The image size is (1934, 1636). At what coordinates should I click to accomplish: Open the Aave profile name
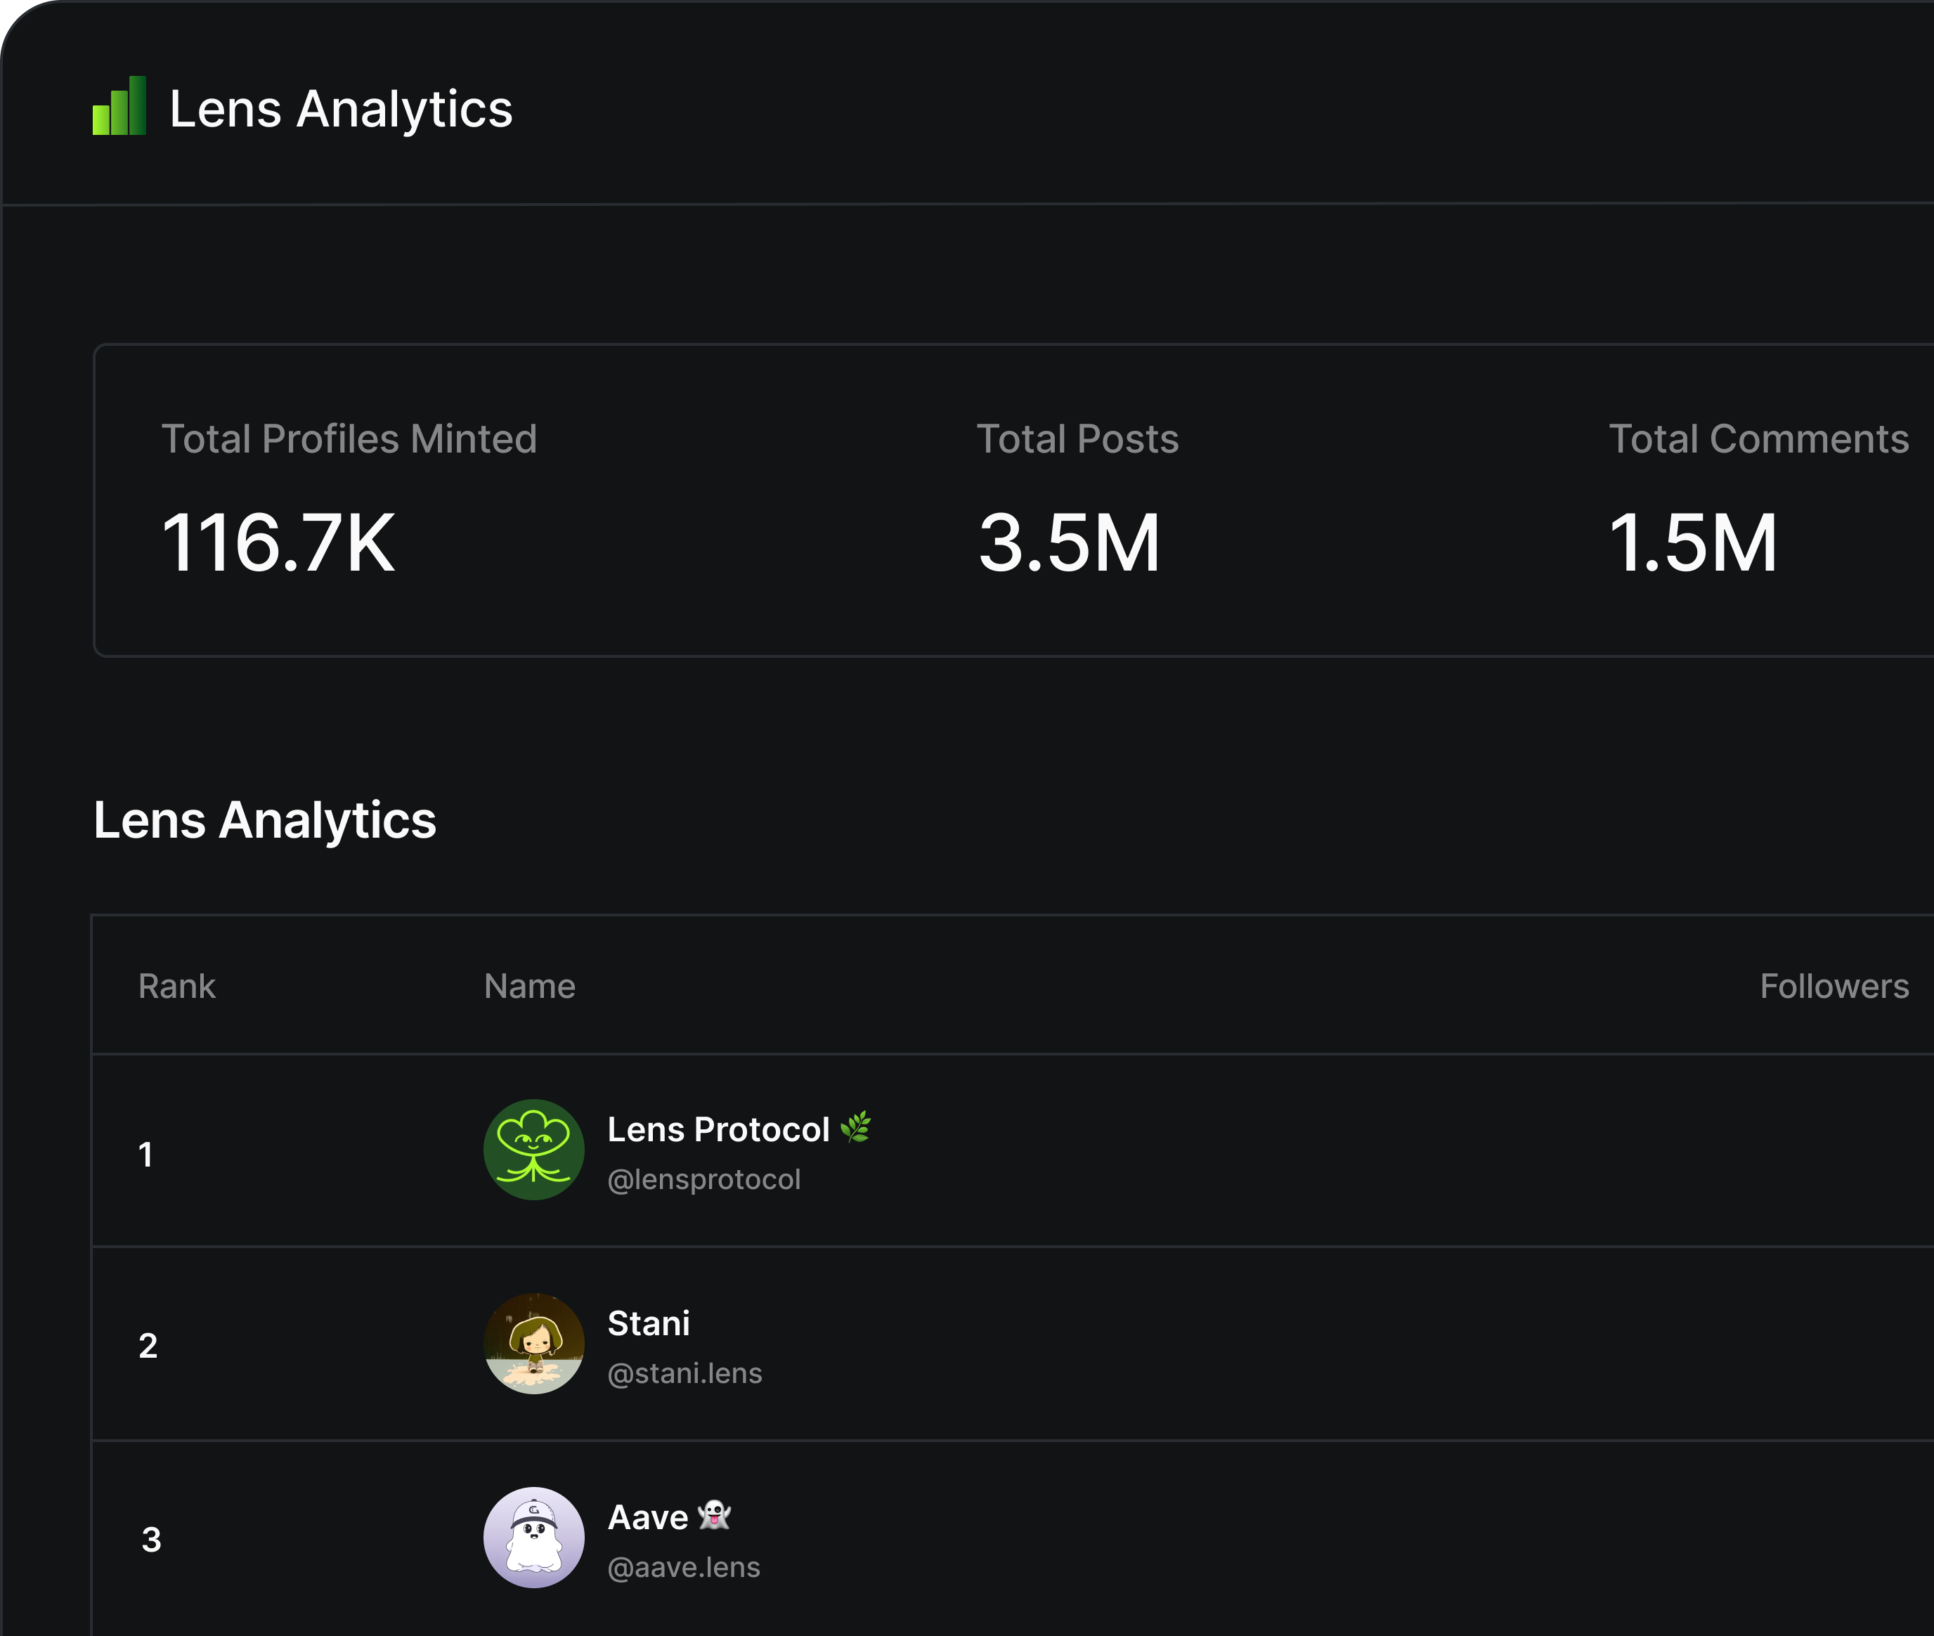[647, 1517]
